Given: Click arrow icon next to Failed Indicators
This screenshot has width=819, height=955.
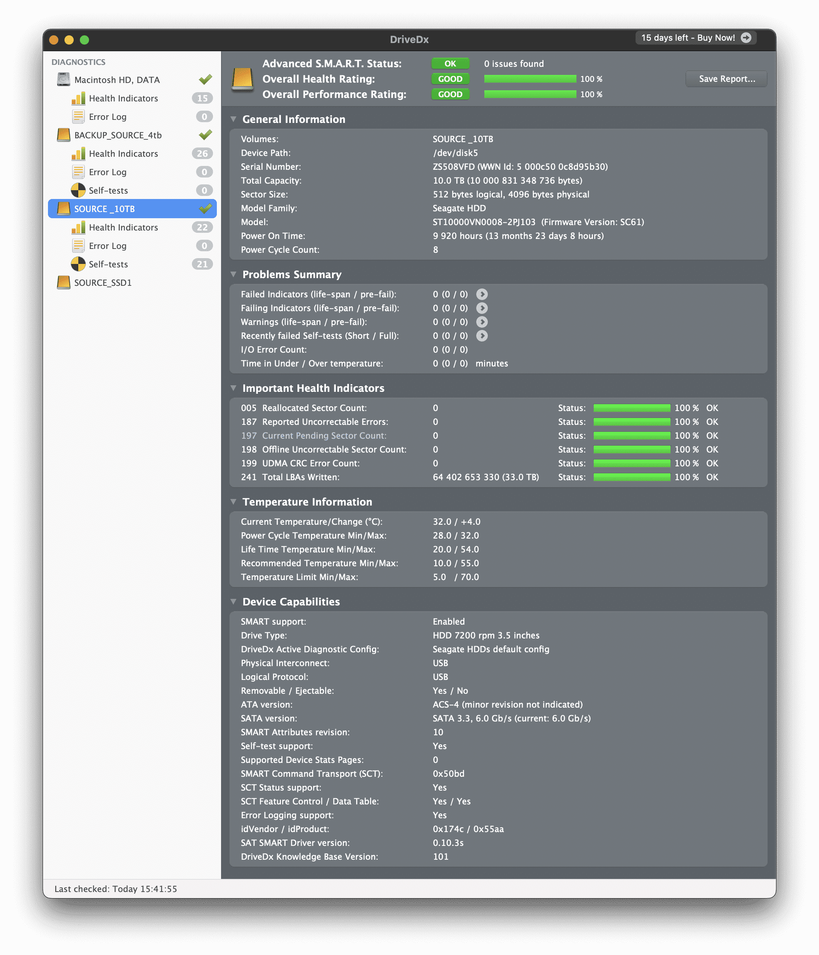Looking at the screenshot, I should click(x=482, y=294).
